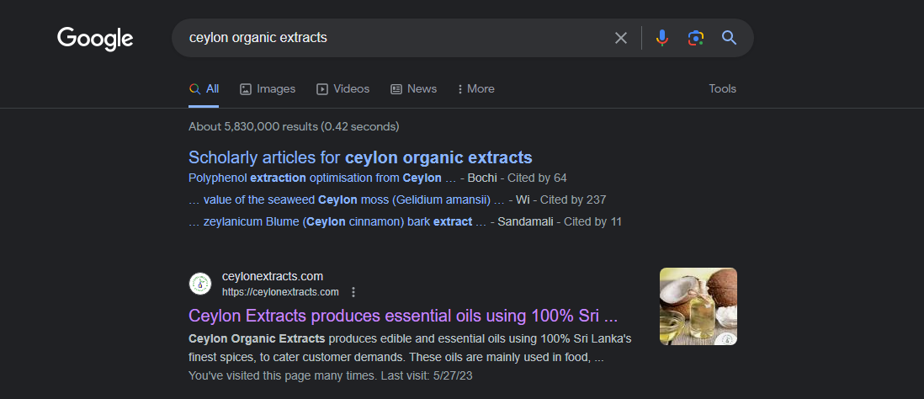Start voice search with microphone icon
Screen dimensions: 924x399
click(x=661, y=39)
